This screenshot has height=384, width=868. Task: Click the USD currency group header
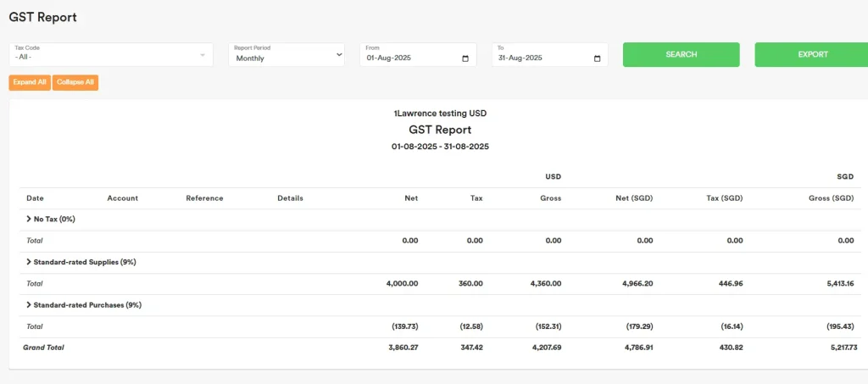coord(553,176)
